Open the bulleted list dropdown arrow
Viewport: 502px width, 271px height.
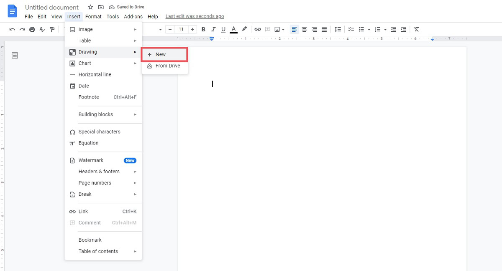(369, 29)
